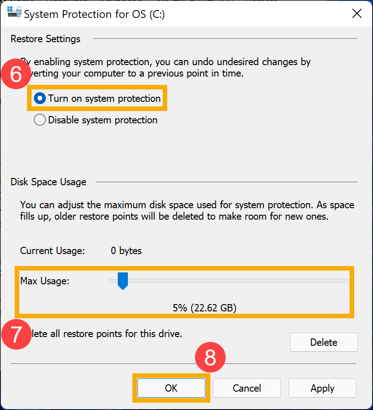Image resolution: width=373 pixels, height=410 pixels.
Task: Apply the protection settings
Action: pos(322,388)
